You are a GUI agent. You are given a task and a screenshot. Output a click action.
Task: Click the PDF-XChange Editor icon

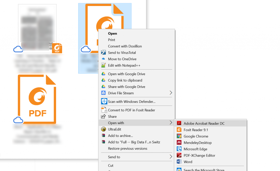[179, 155]
